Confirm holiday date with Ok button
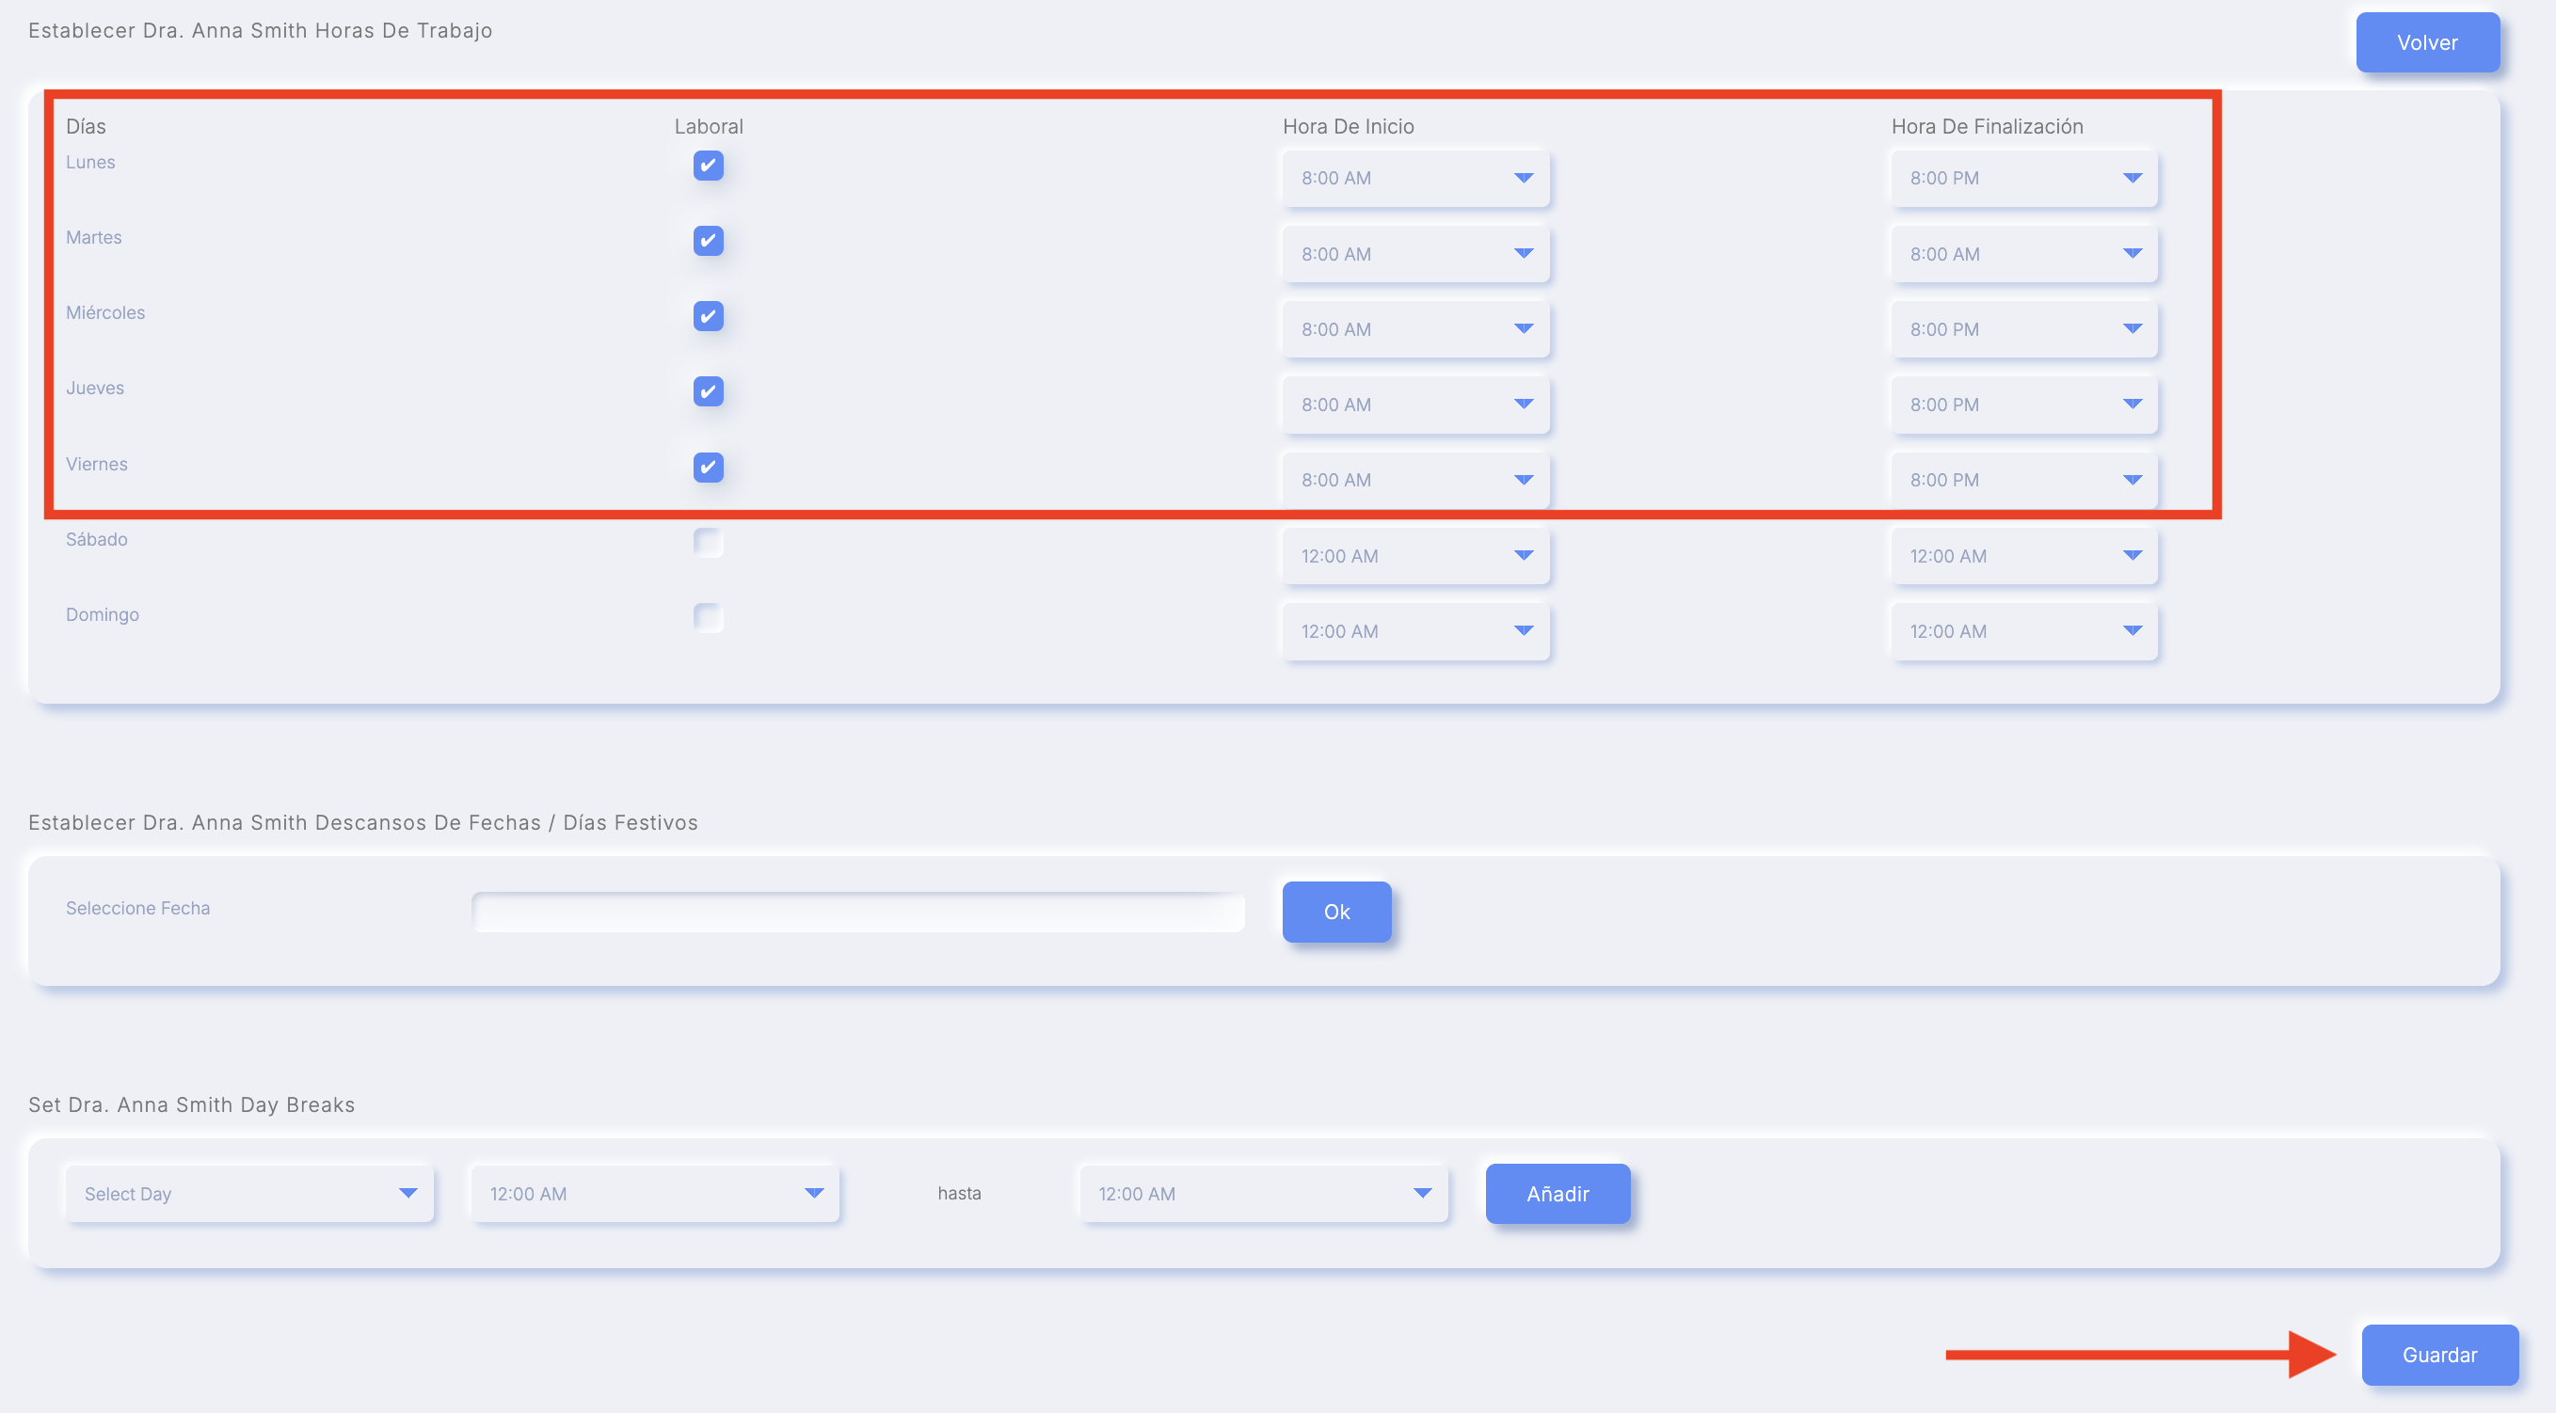The height and width of the screenshot is (1413, 2556). (1336, 913)
